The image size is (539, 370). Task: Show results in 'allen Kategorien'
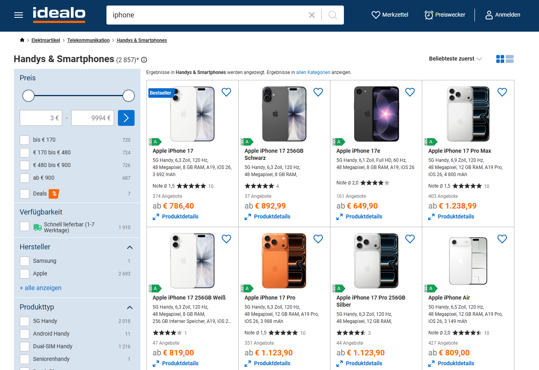313,72
